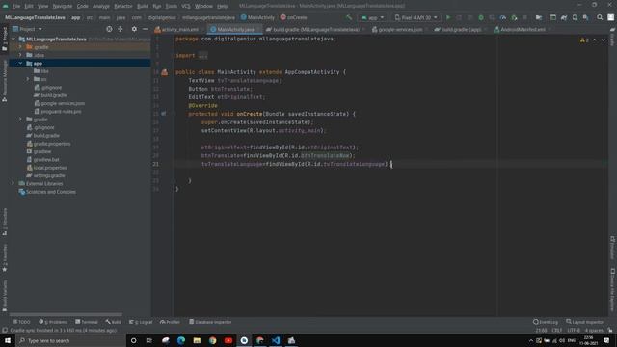
Task: Open the Problems tool window
Action: click(53, 322)
